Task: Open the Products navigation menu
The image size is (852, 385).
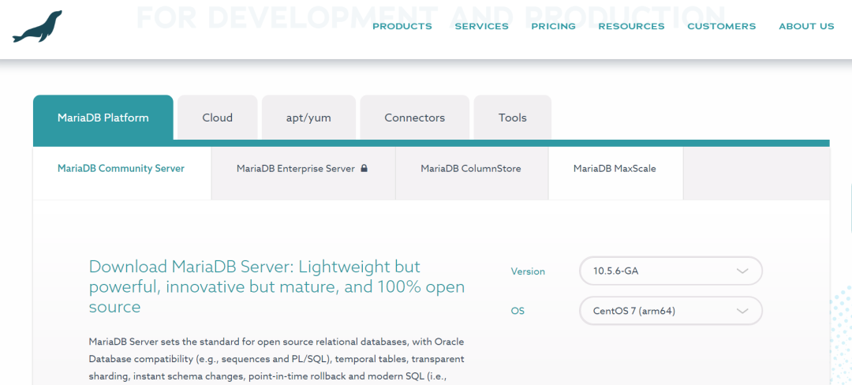Action: pyautogui.click(x=402, y=26)
